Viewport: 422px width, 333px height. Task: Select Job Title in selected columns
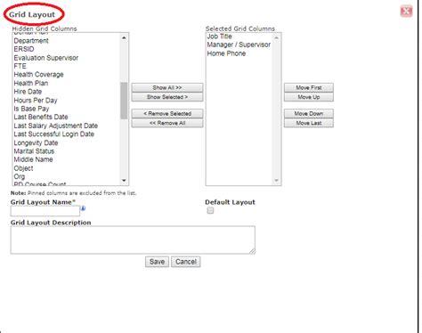pos(220,37)
